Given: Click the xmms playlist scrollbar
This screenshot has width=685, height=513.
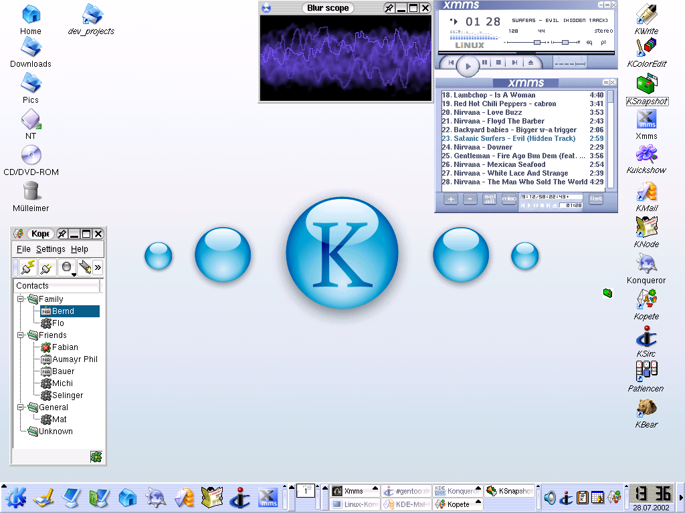Looking at the screenshot, I should click(611, 140).
